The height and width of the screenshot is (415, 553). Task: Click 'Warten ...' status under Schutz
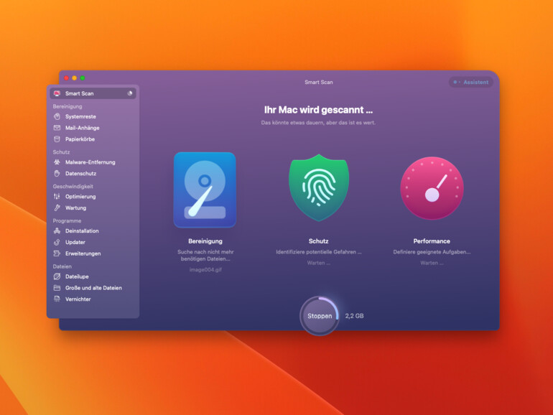[x=318, y=263]
